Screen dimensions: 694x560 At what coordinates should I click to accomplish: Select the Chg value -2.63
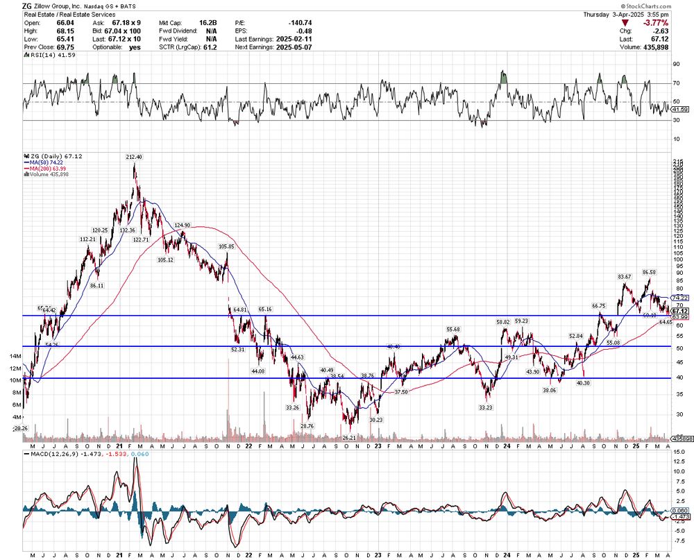click(661, 31)
